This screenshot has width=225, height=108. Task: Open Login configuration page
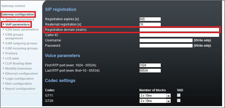[19, 79]
